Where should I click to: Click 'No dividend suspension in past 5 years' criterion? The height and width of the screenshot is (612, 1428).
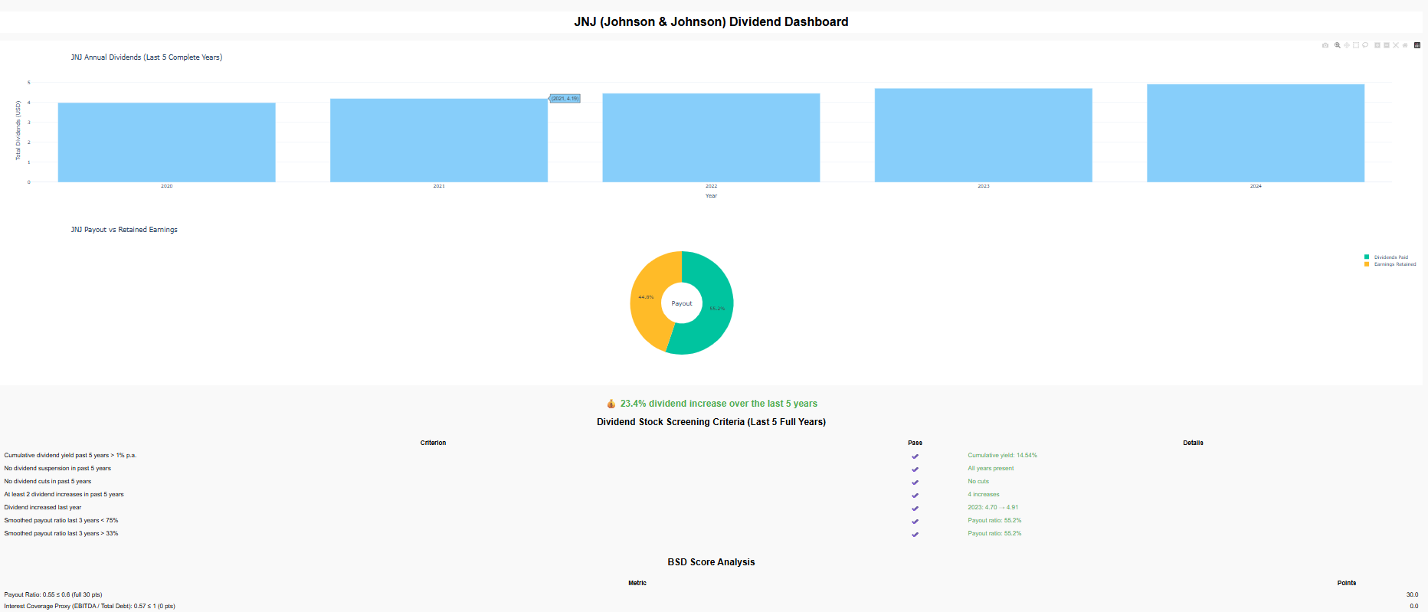click(x=57, y=469)
